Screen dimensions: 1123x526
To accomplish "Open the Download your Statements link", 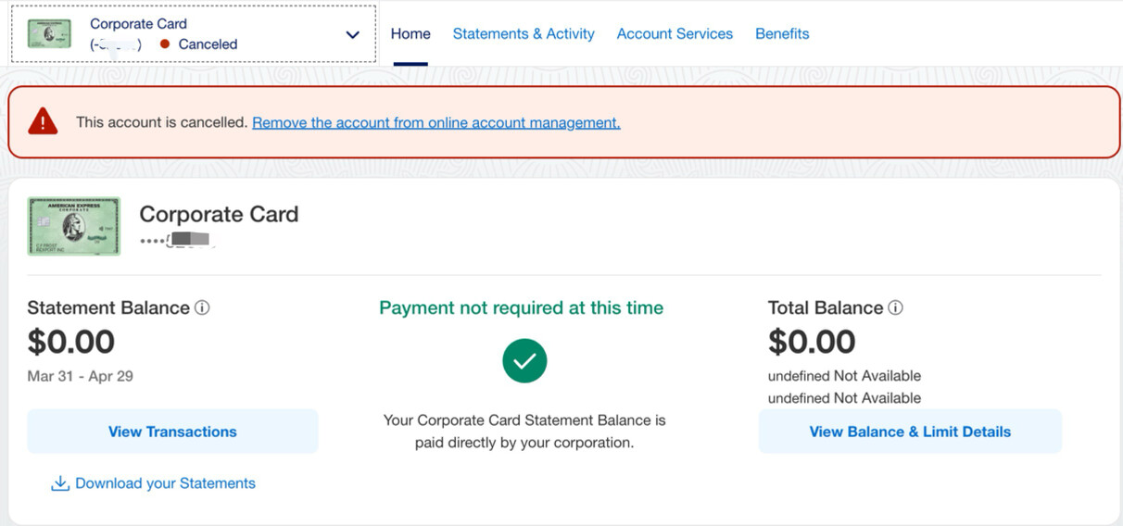I will pos(165,483).
